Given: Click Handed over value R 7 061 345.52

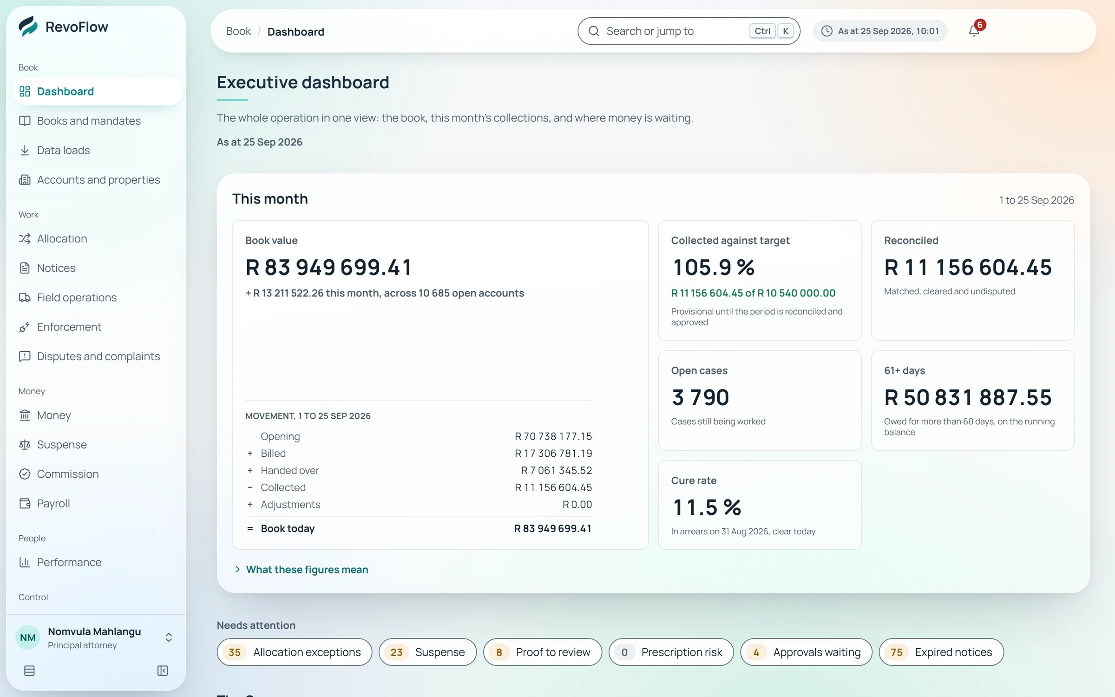Looking at the screenshot, I should point(557,470).
